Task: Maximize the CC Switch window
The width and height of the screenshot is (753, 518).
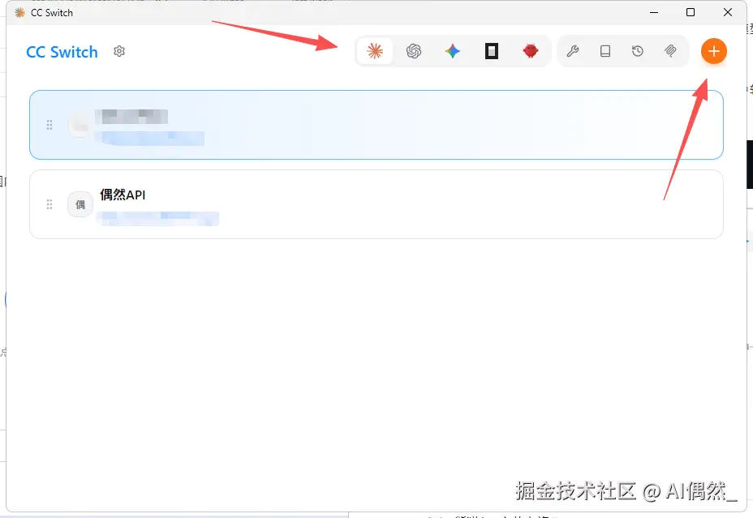Action: (691, 12)
